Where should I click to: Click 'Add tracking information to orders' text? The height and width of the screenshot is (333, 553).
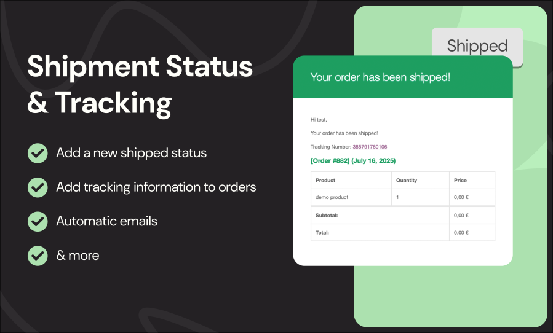[x=156, y=187]
